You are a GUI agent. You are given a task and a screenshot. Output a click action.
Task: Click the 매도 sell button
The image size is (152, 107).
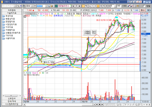coord(149,10)
